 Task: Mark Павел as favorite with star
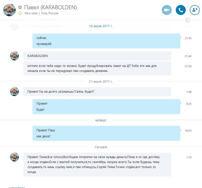pyautogui.click(x=20, y=7)
